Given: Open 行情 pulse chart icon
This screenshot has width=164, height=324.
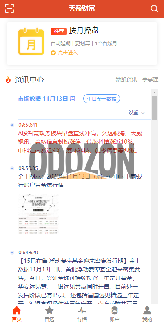Looking at the screenshot, I should pyautogui.click(x=82, y=311).
